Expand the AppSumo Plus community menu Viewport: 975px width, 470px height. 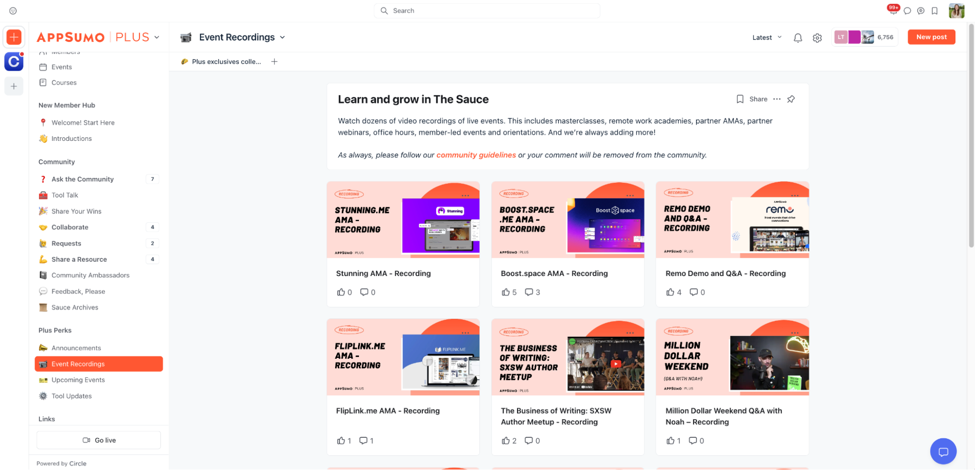[x=157, y=37]
